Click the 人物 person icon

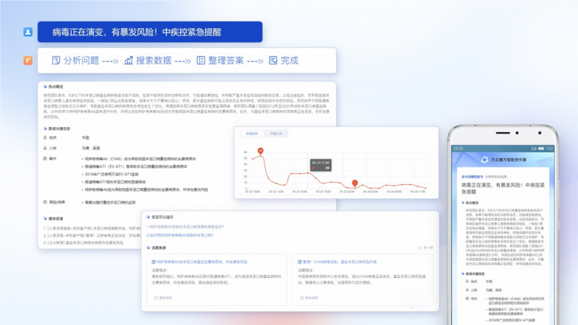tap(46, 147)
